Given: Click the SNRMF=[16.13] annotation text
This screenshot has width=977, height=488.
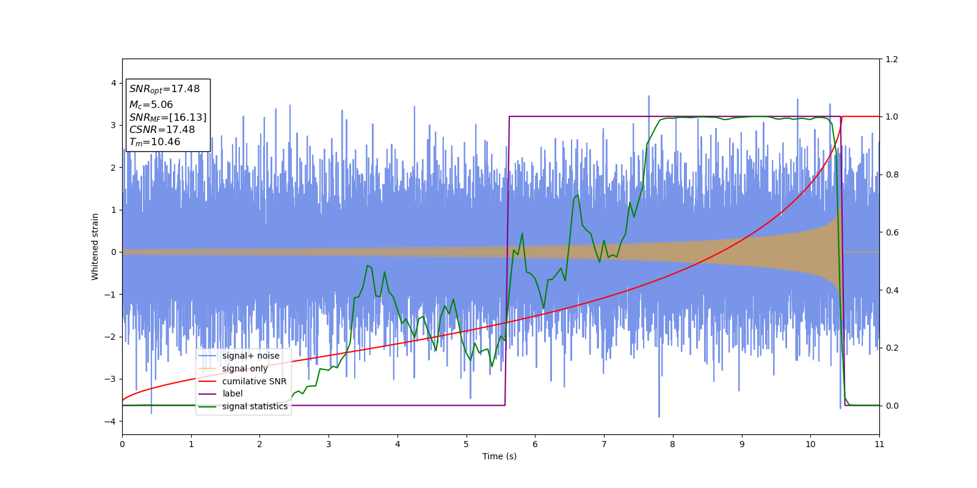Looking at the screenshot, I should [x=168, y=118].
